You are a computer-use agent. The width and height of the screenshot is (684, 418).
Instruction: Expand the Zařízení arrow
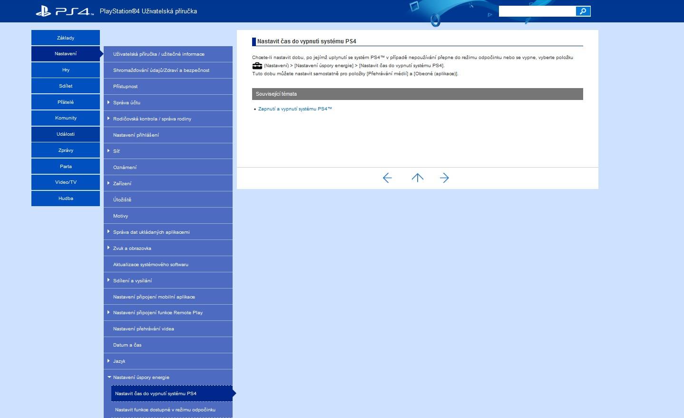[108, 183]
